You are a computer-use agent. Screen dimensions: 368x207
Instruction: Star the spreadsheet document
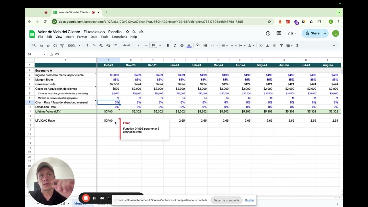[127, 32]
